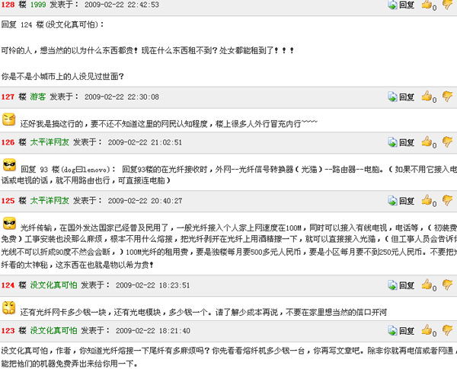Click floor number 126

tap(8, 142)
